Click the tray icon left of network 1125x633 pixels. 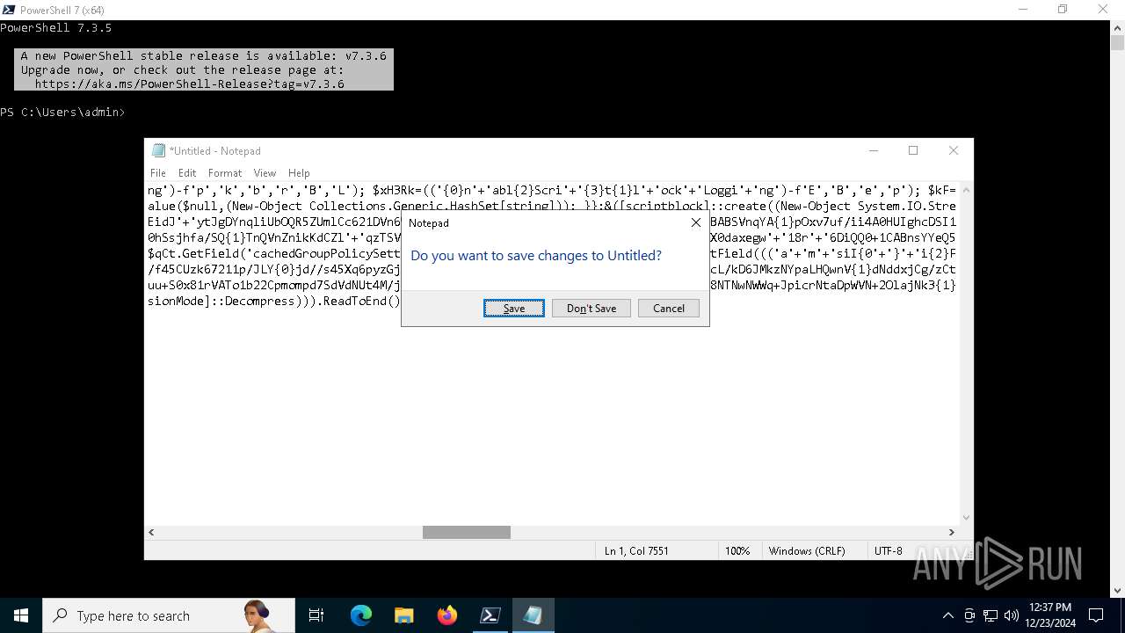click(969, 615)
